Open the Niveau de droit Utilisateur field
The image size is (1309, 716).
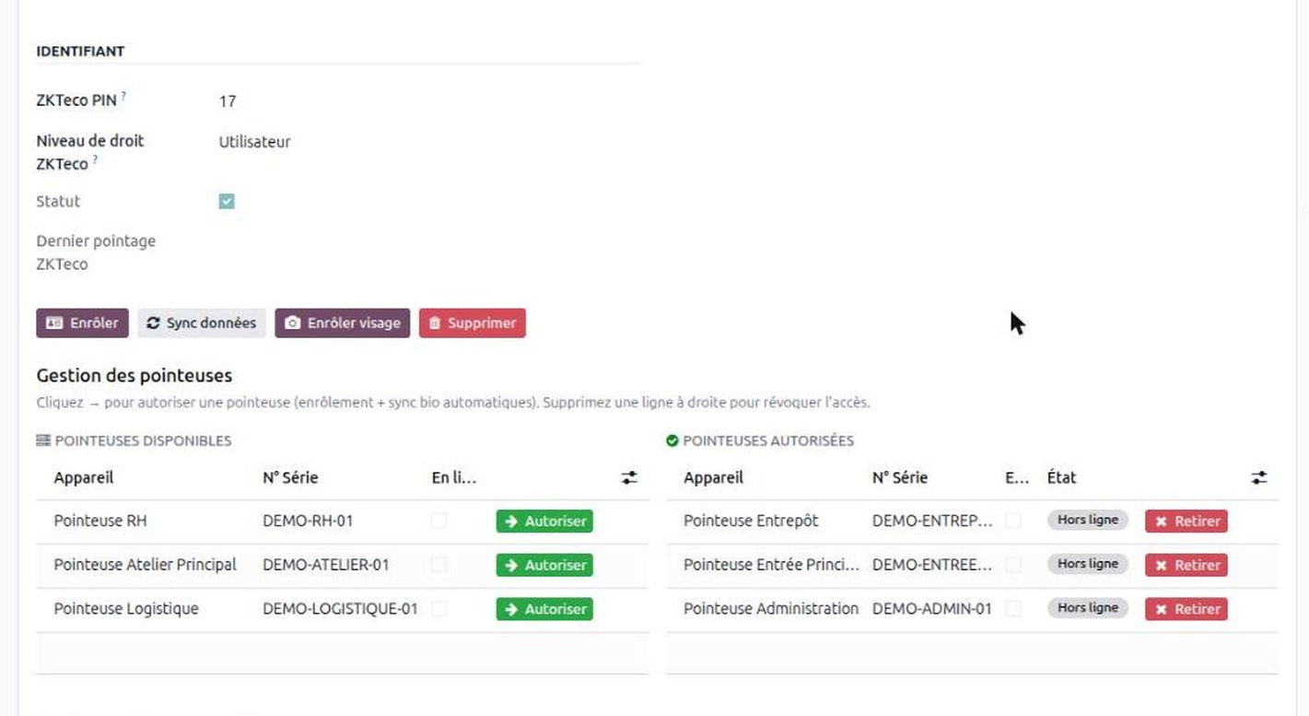pos(254,142)
